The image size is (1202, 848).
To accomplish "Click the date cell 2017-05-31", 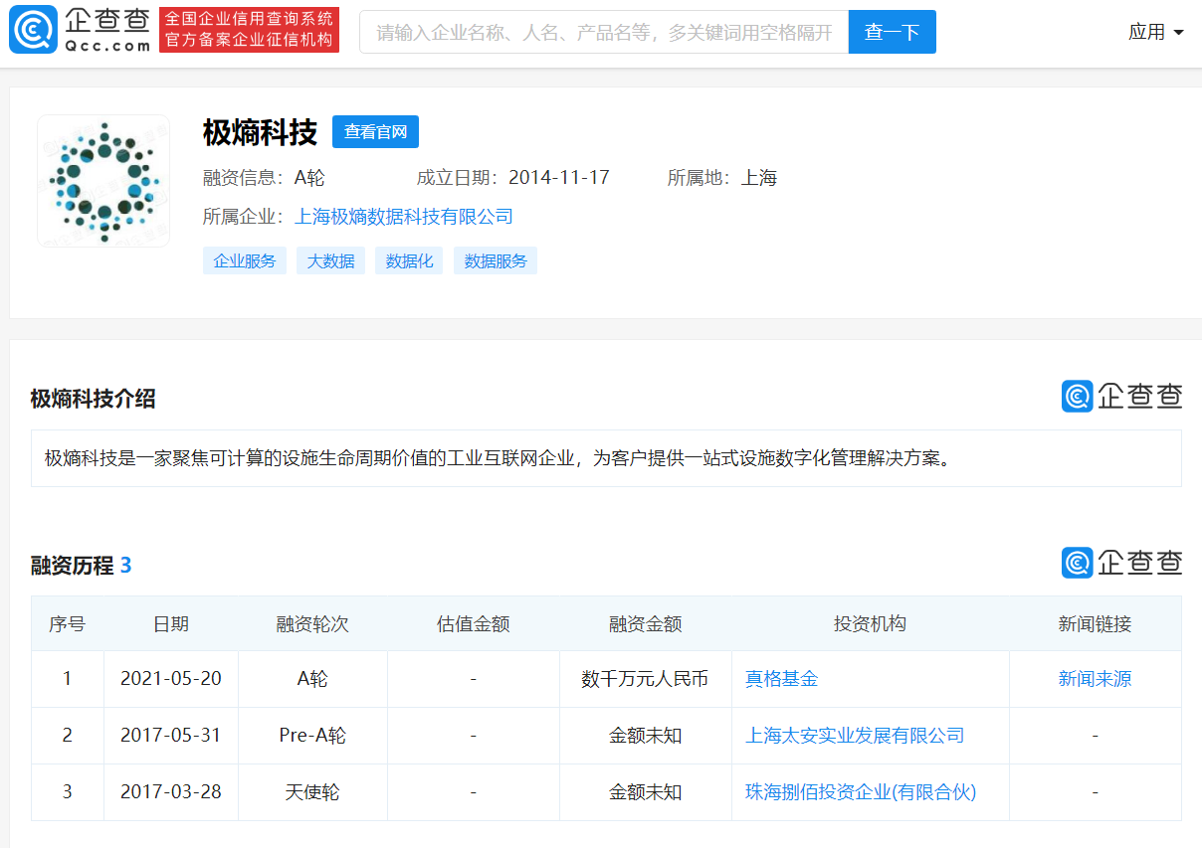I will (171, 736).
